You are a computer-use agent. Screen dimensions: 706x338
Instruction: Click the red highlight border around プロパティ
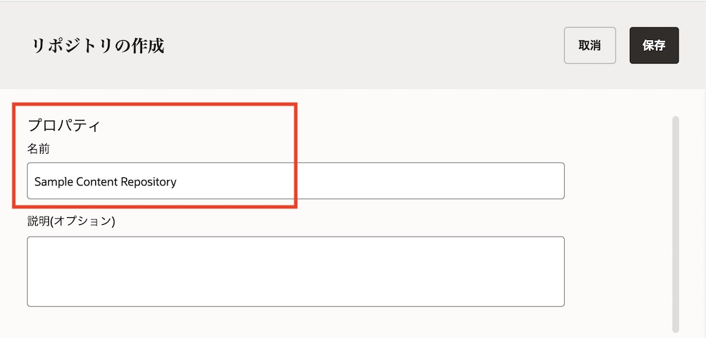(296, 152)
